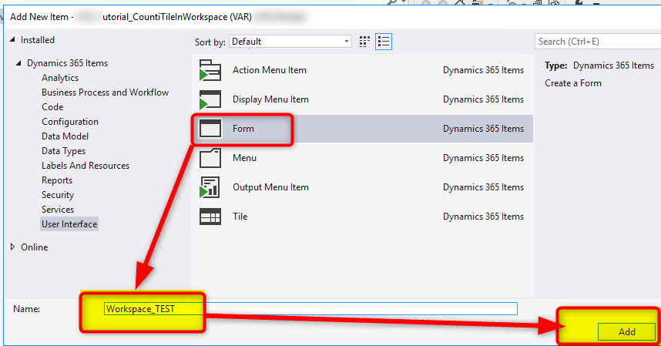The height and width of the screenshot is (346, 661).
Task: Click the Form template icon
Action: pos(210,129)
